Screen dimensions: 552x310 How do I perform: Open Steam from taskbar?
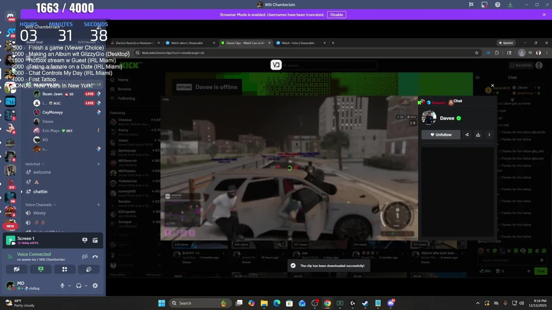point(365,303)
